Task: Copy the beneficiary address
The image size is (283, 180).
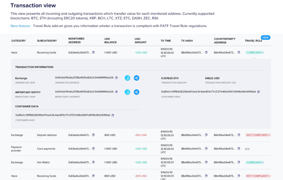Action: (117, 92)
